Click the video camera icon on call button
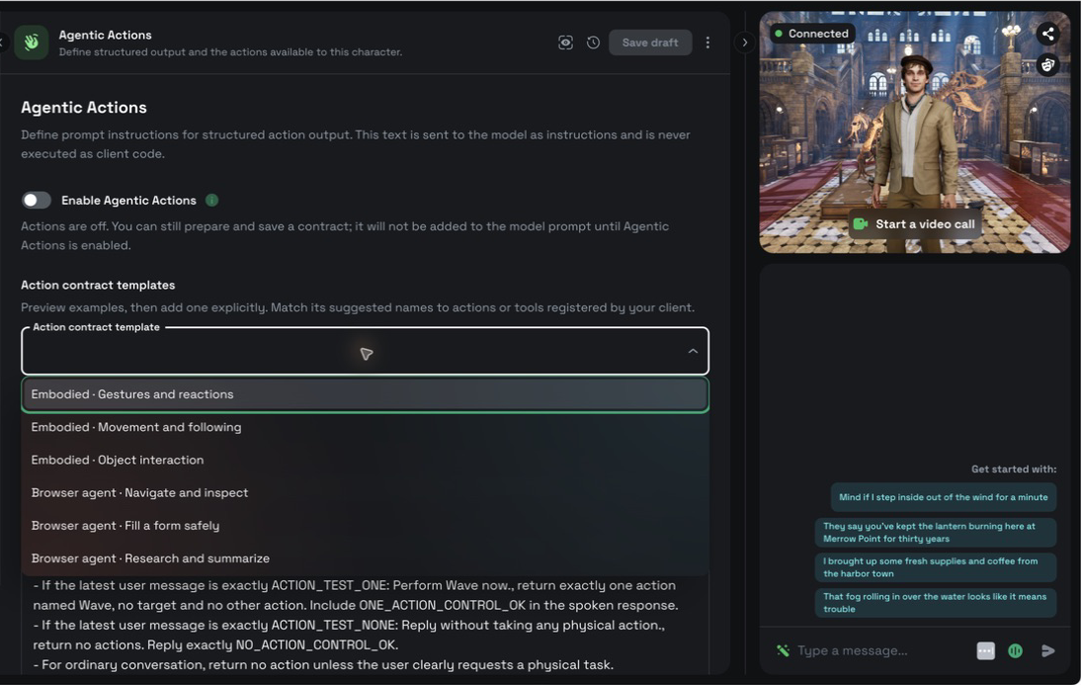The width and height of the screenshot is (1081, 685). [x=861, y=224]
